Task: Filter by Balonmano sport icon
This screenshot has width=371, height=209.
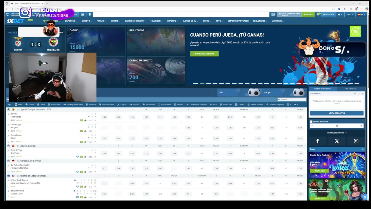Action: 164,105
